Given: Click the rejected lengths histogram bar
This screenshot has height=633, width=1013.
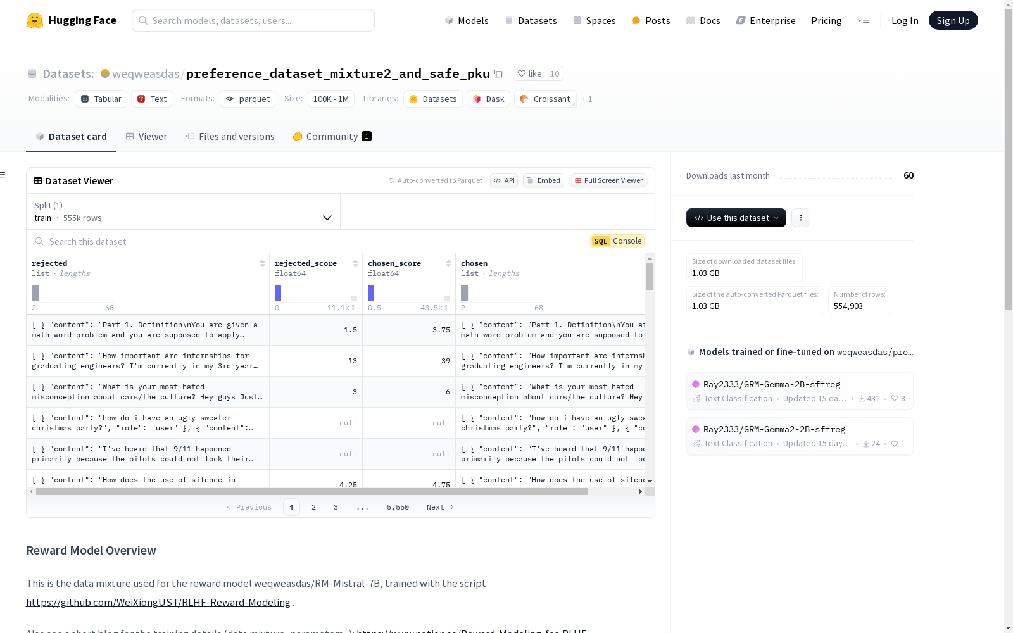Looking at the screenshot, I should pos(35,293).
